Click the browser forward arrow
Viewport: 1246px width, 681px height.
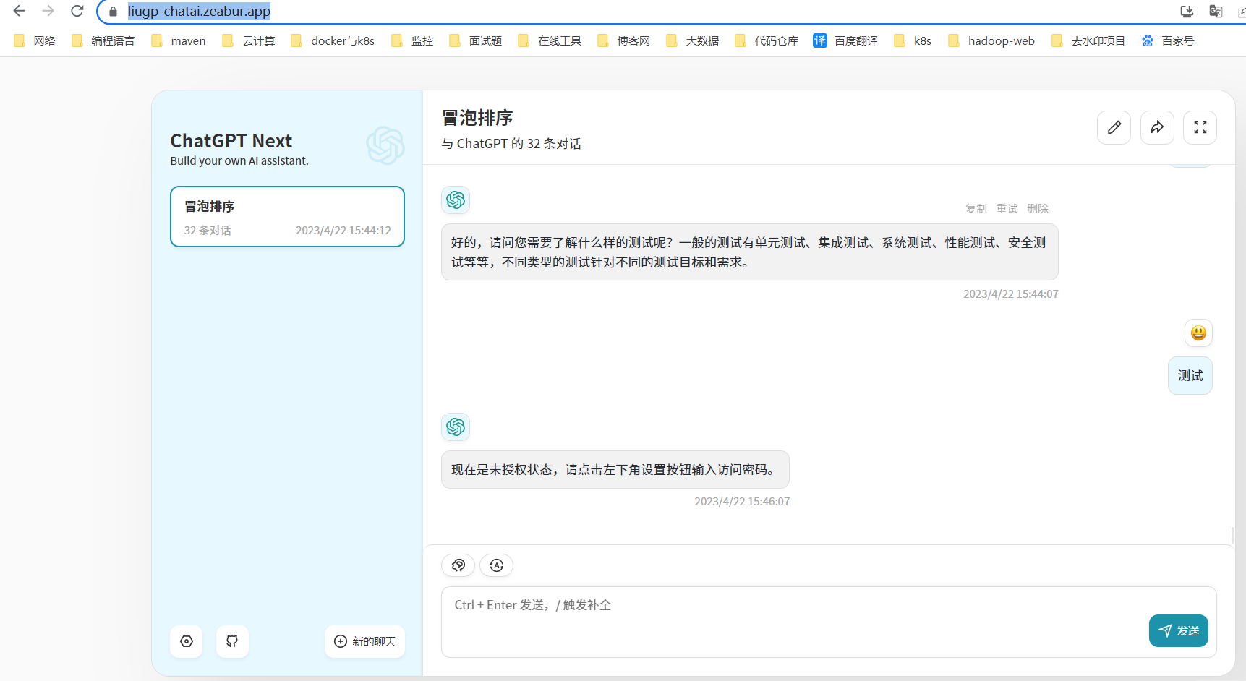(48, 11)
